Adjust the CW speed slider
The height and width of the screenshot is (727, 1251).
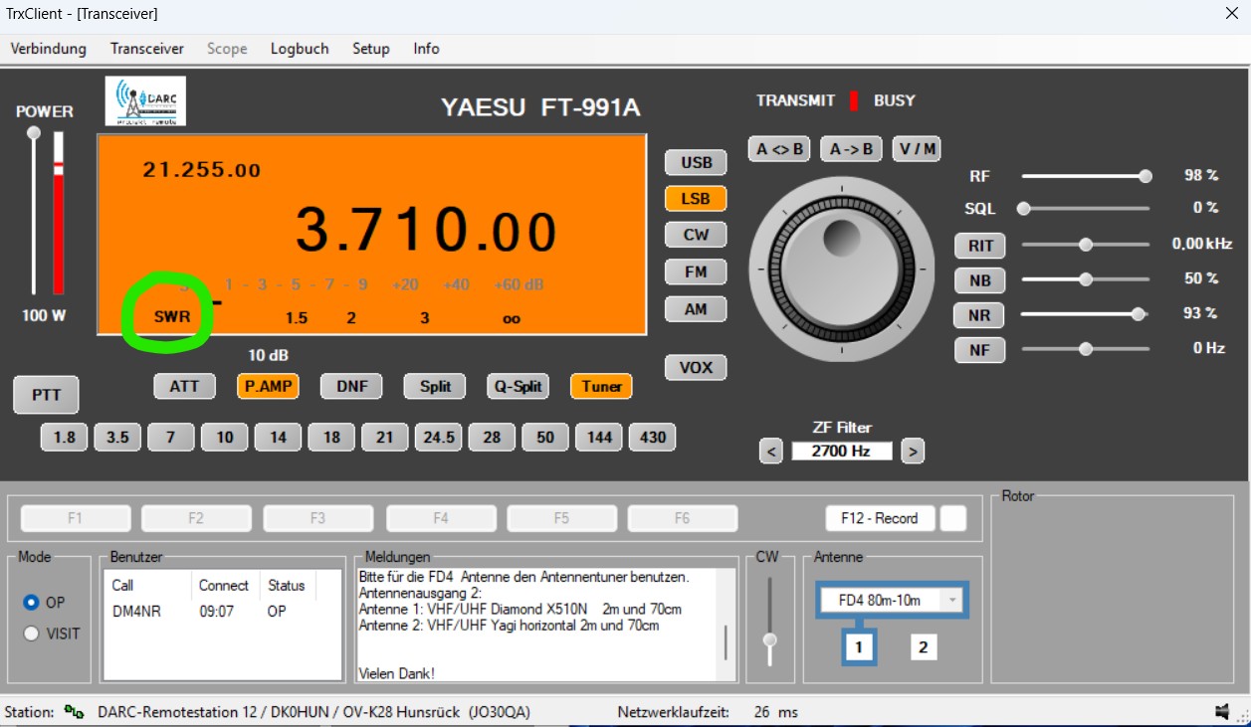pyautogui.click(x=769, y=624)
